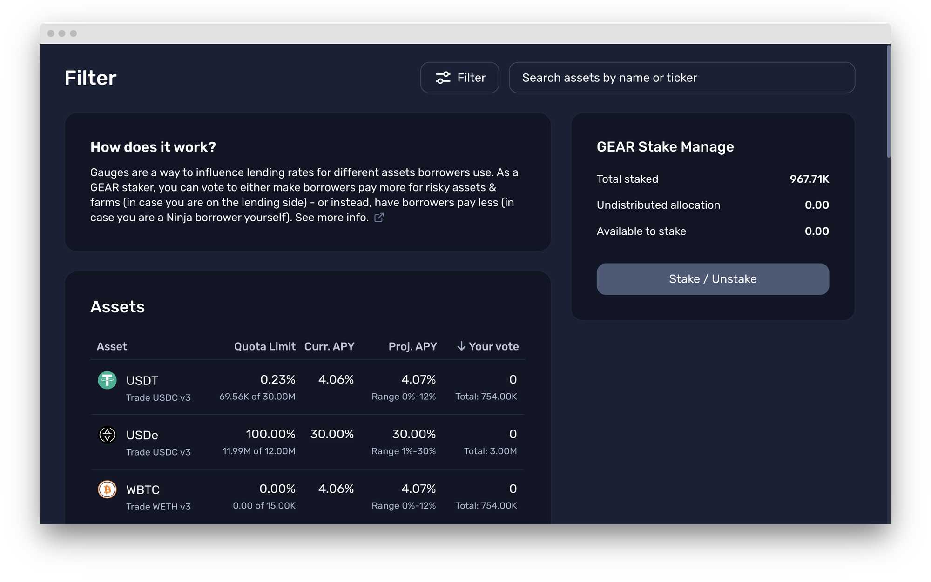Click the yellow traffic light window control
Viewport: 931px width, 582px height.
[61, 33]
